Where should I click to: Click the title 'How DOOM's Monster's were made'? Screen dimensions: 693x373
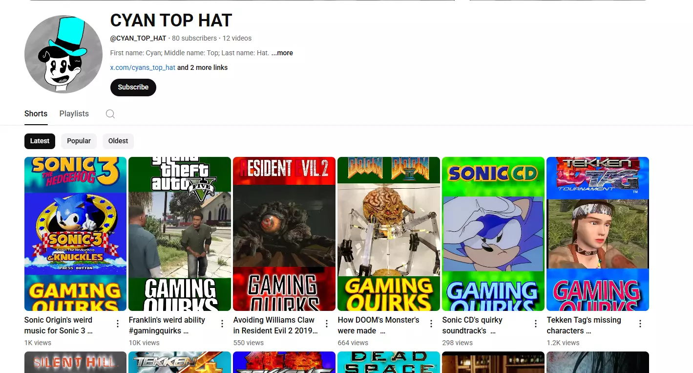pos(378,325)
